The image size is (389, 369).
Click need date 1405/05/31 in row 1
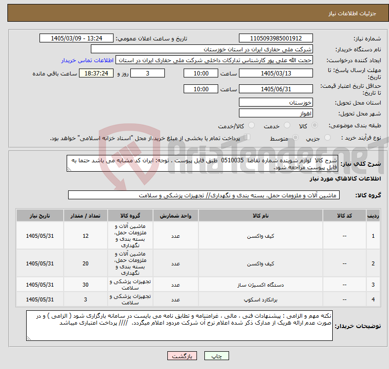tap(40, 236)
